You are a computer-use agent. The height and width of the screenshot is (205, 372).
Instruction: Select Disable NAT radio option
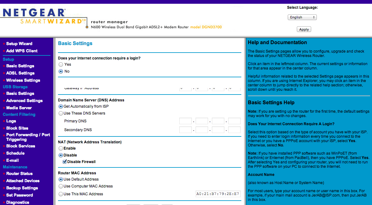click(x=61, y=155)
